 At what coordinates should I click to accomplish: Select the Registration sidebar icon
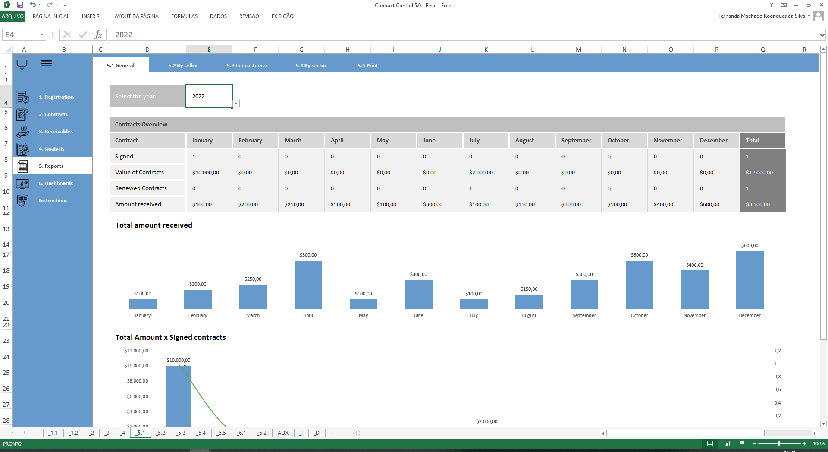pos(22,97)
